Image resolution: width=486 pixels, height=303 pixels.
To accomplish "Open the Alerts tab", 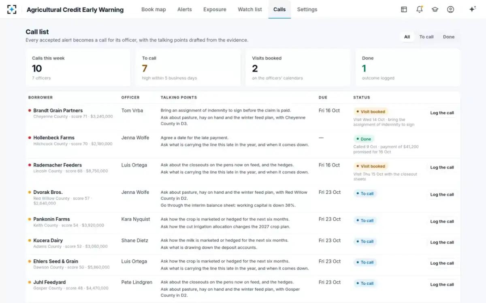I will pyautogui.click(x=185, y=9).
